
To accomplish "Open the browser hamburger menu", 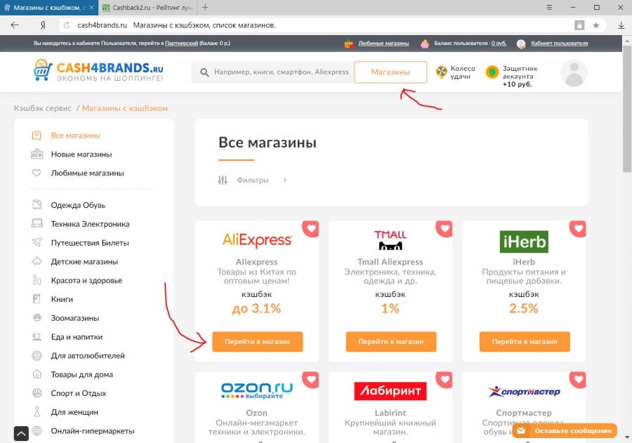I will (x=549, y=7).
